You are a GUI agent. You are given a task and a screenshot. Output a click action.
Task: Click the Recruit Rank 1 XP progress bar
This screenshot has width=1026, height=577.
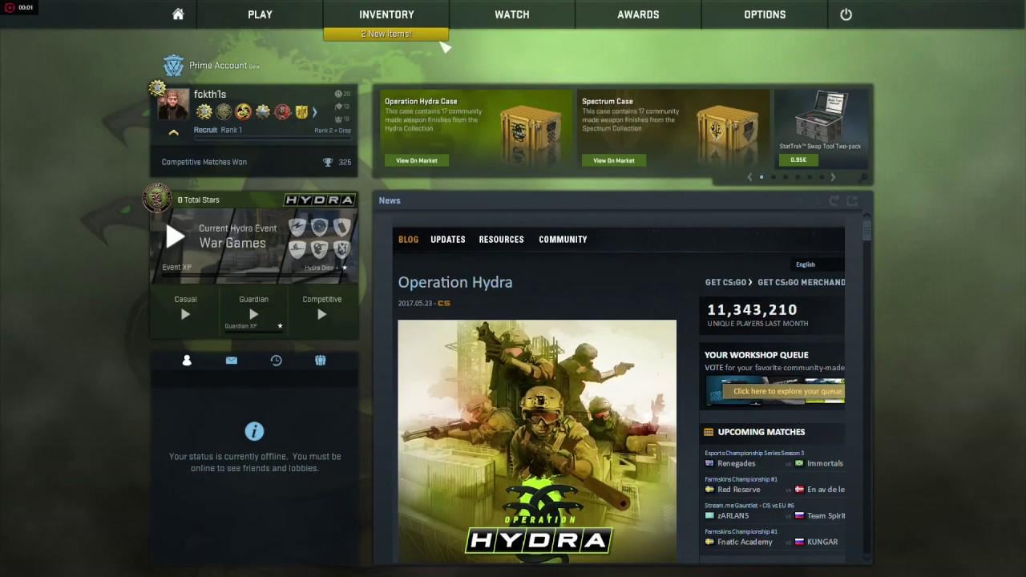pos(273,137)
